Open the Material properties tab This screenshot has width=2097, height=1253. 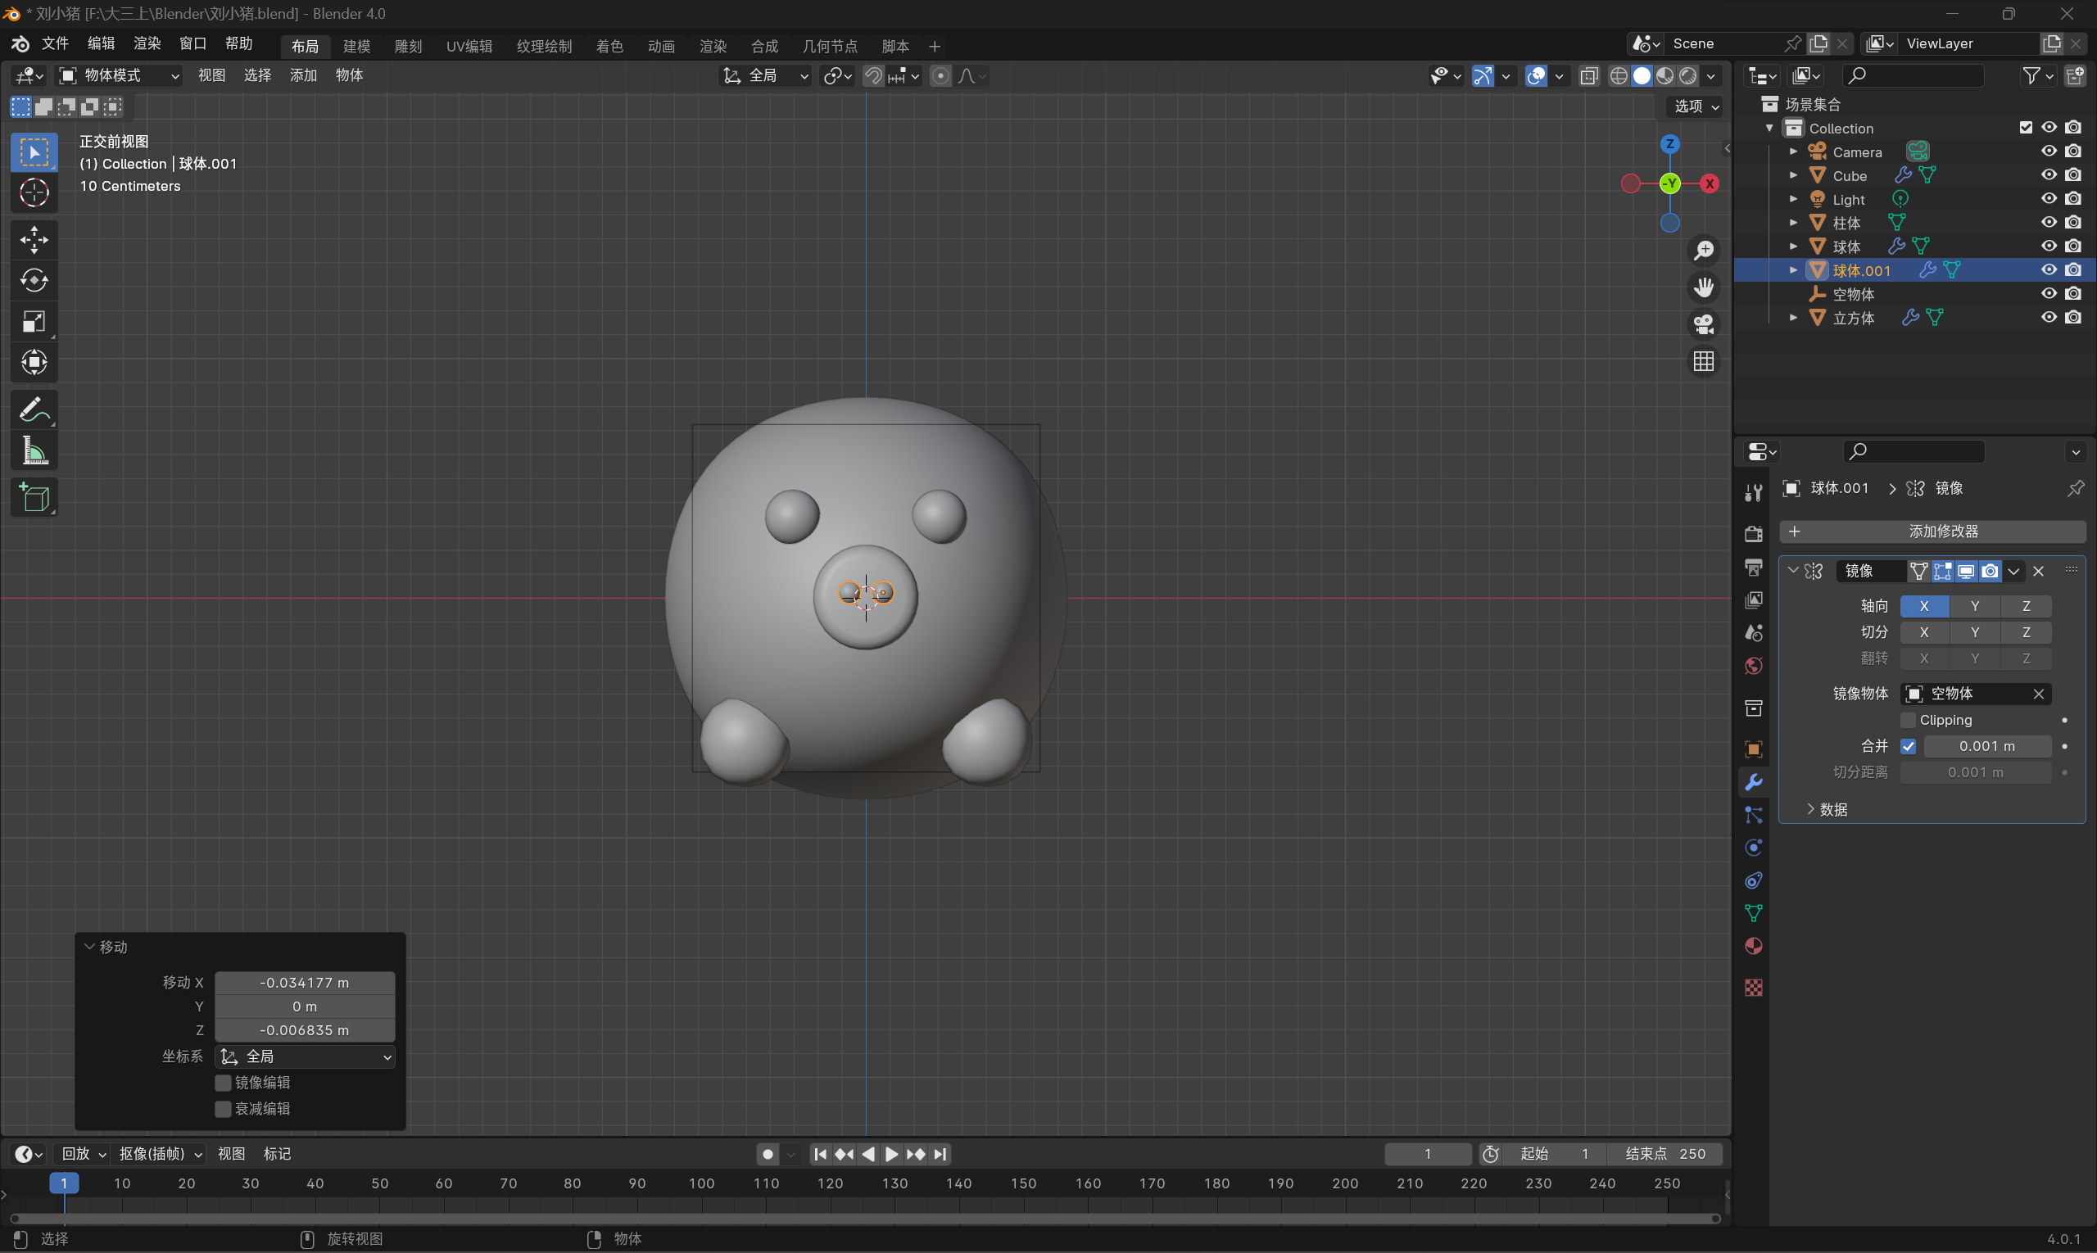[1753, 946]
